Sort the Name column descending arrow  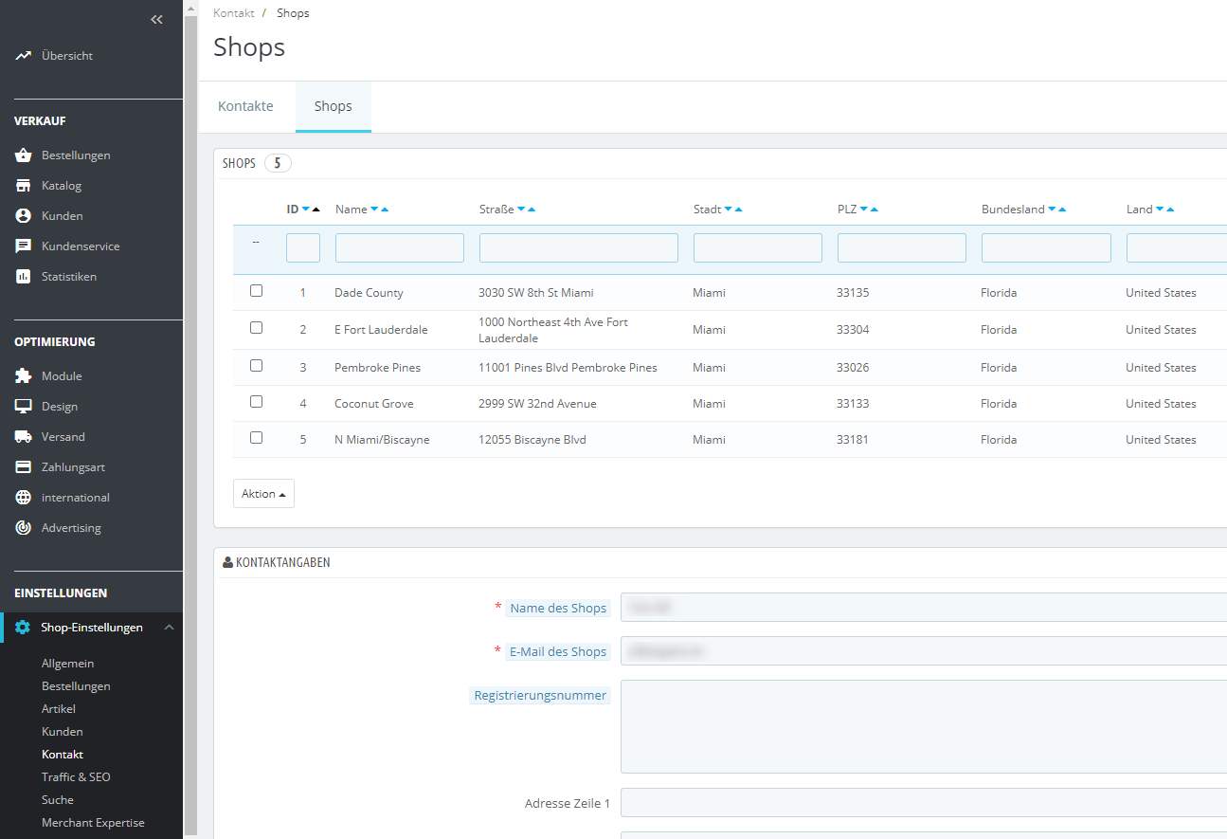click(x=374, y=210)
